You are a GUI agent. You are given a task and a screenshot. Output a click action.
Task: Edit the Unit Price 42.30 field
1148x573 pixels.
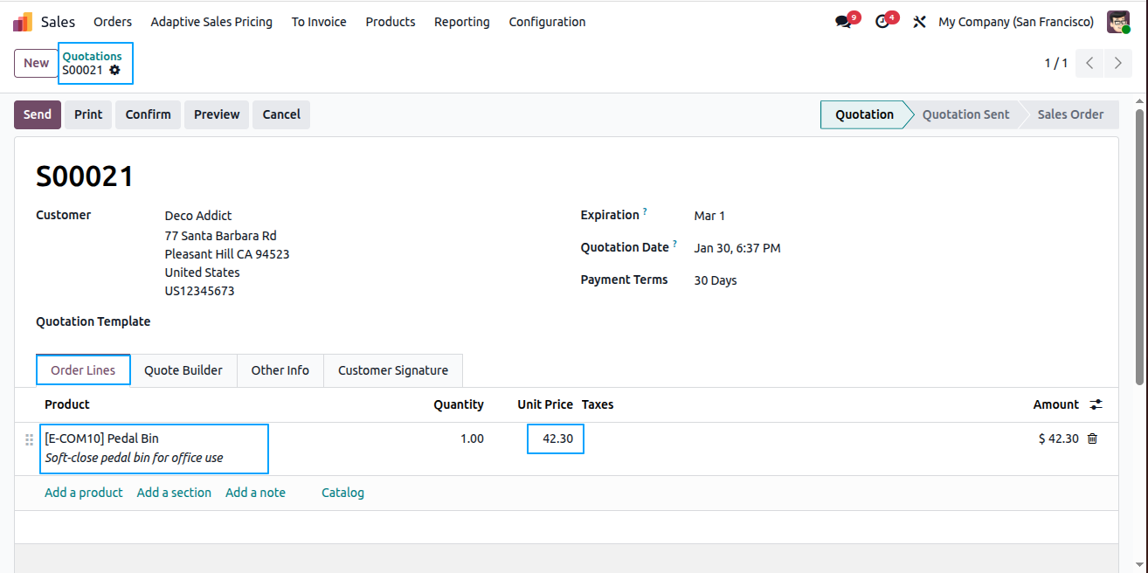coord(556,438)
